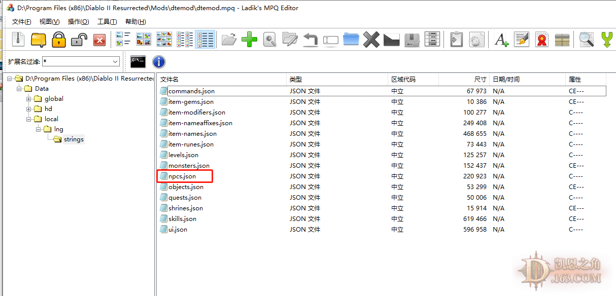Click the clipboard paste script icon
Screen dimensions: 616x296
[456, 40]
